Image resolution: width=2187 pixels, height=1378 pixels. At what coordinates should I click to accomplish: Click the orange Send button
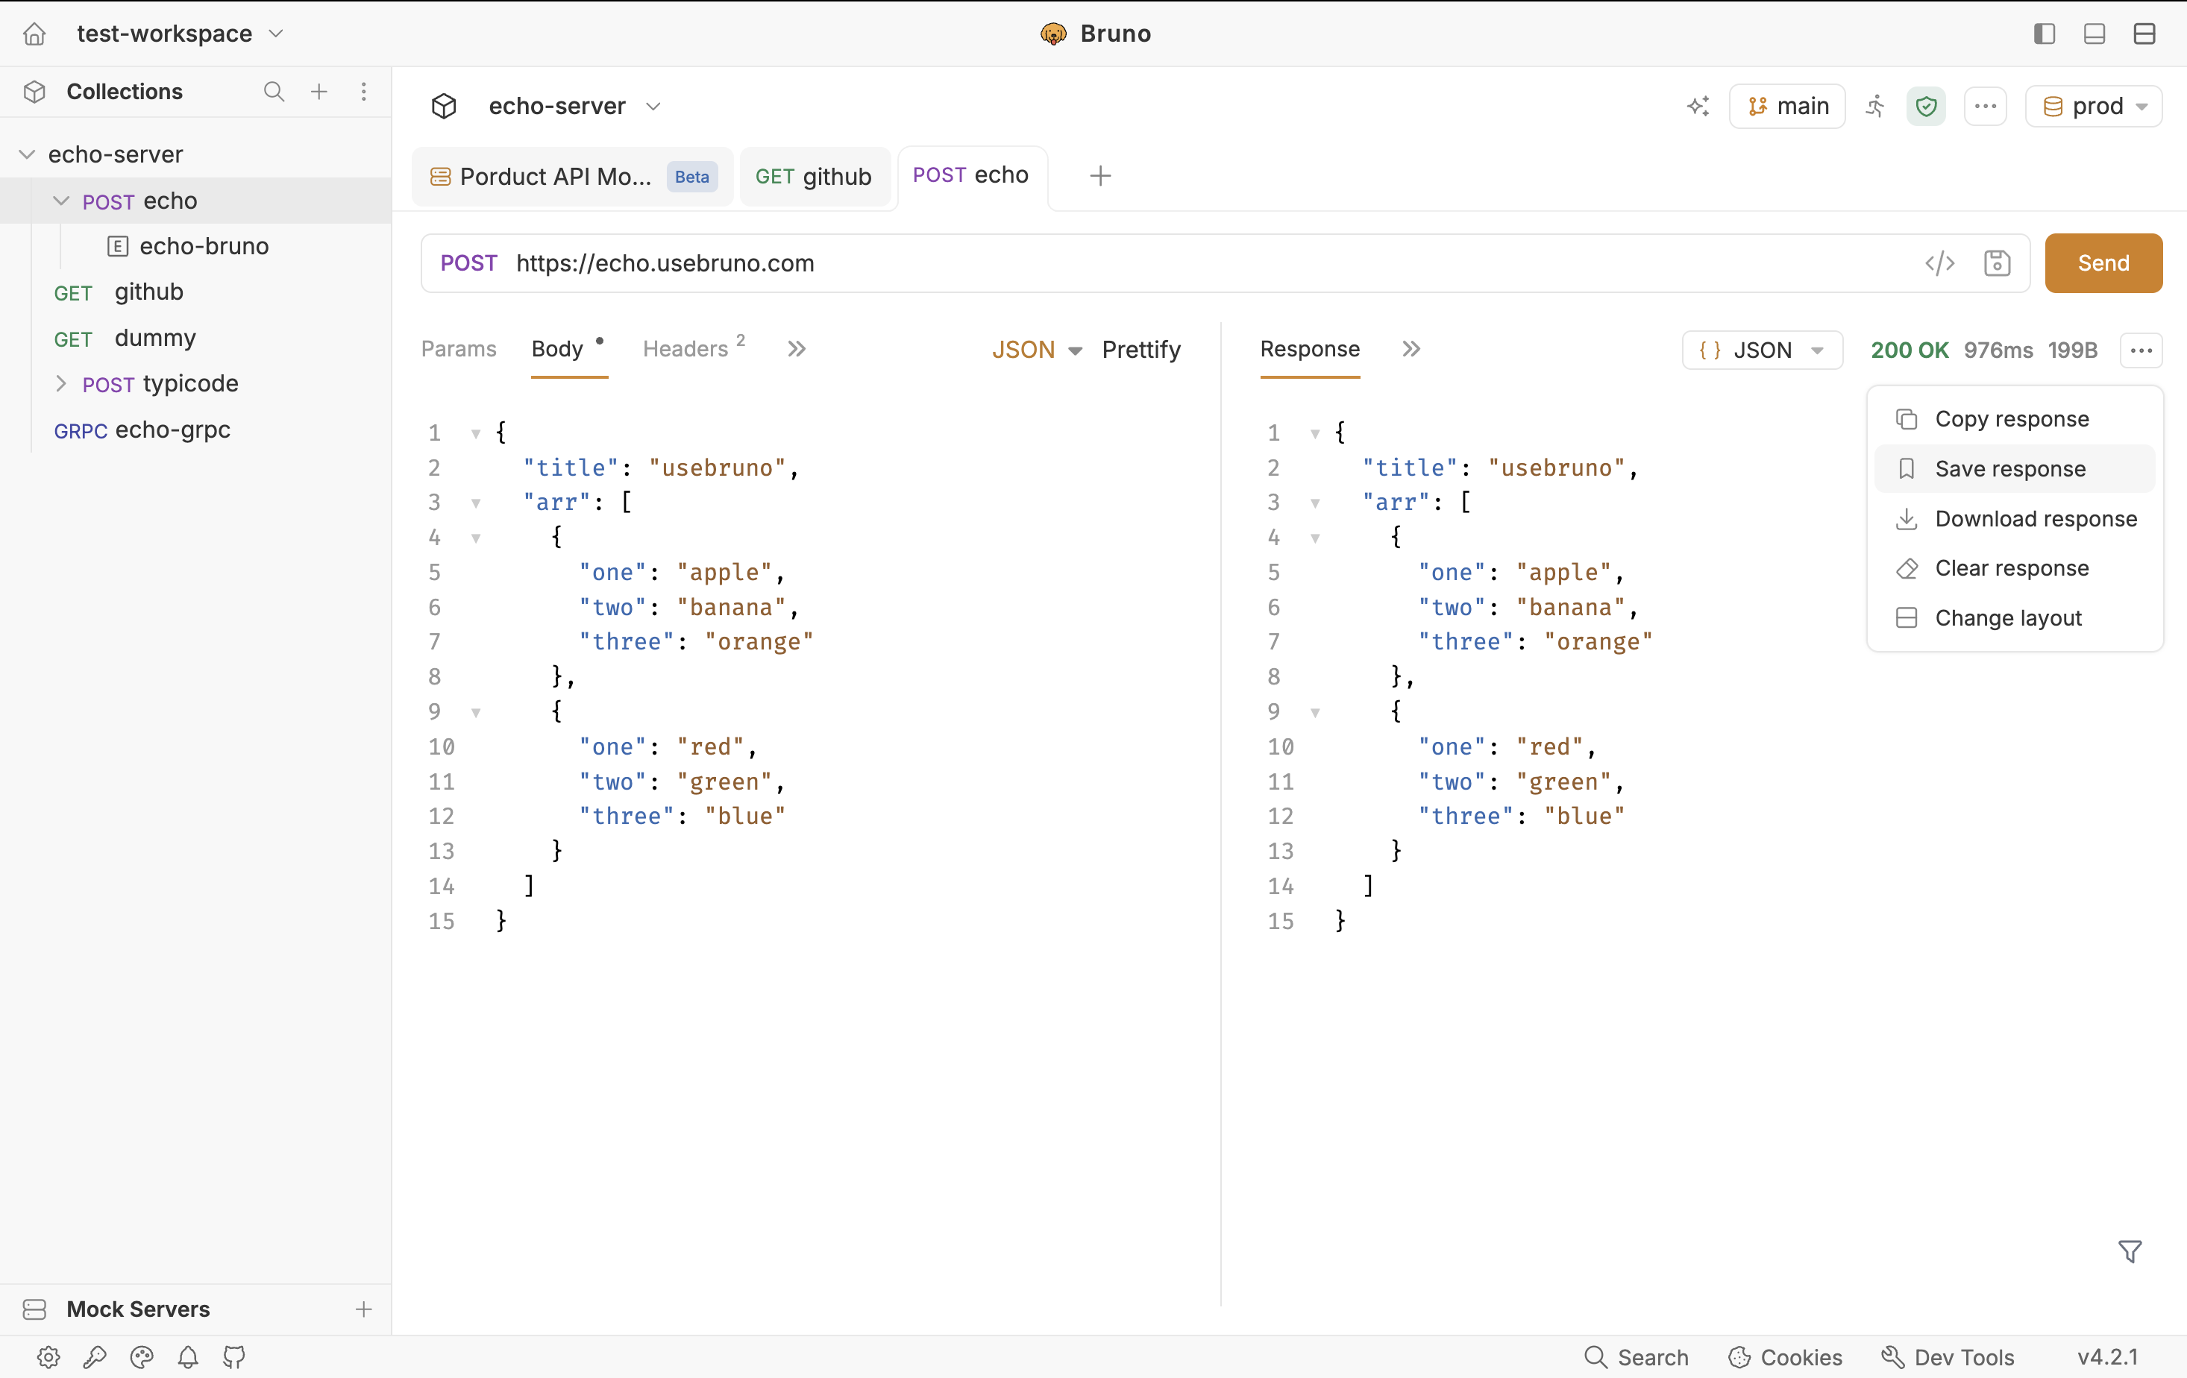[2103, 263]
